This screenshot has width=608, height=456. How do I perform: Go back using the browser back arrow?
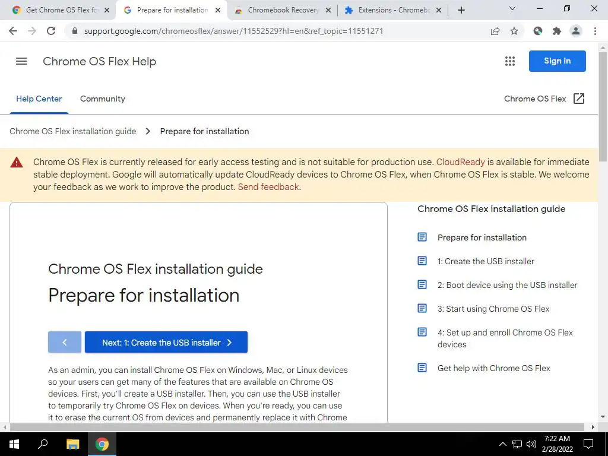(x=13, y=31)
